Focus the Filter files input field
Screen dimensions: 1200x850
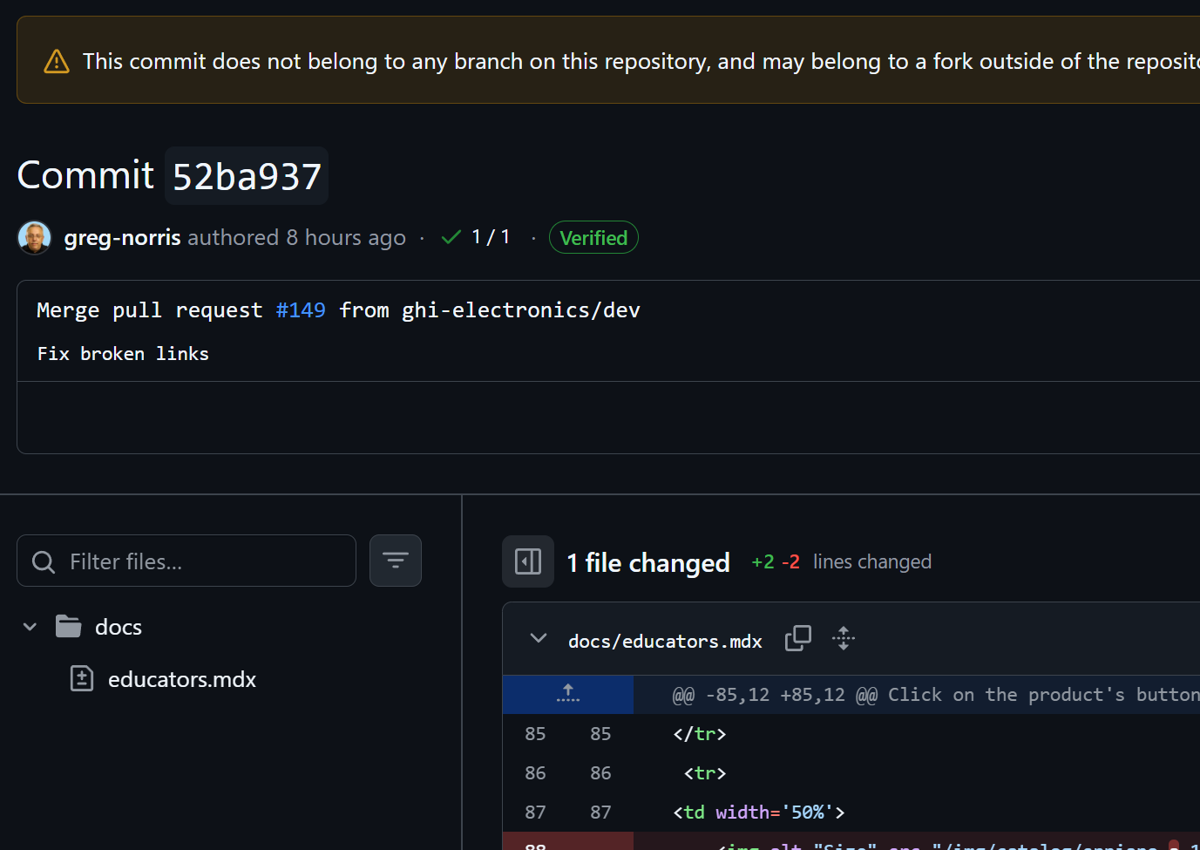pos(205,561)
